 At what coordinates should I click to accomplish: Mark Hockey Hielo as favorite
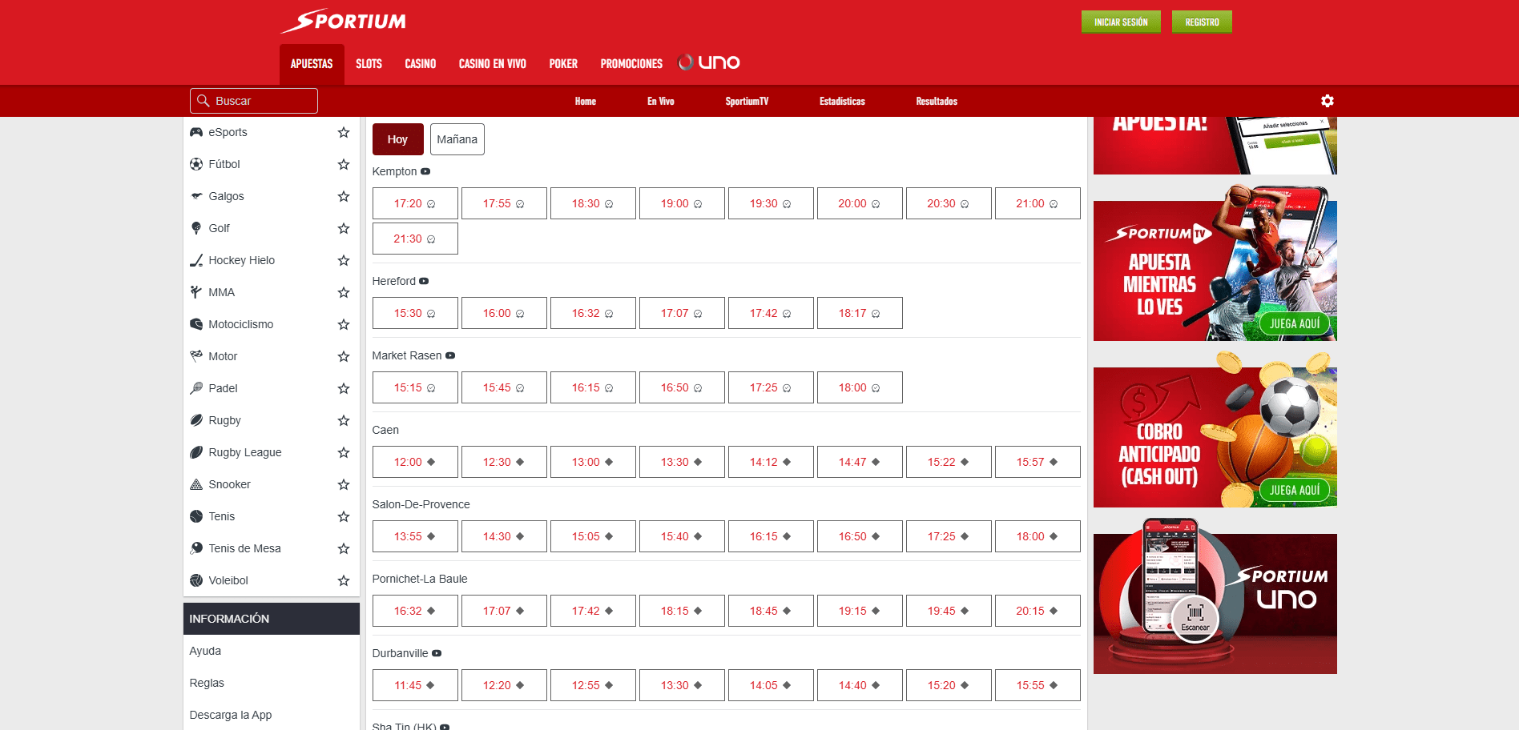tap(344, 260)
